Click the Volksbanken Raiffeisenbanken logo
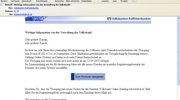The width and height of the screenshot is (180, 100). [x=129, y=19]
